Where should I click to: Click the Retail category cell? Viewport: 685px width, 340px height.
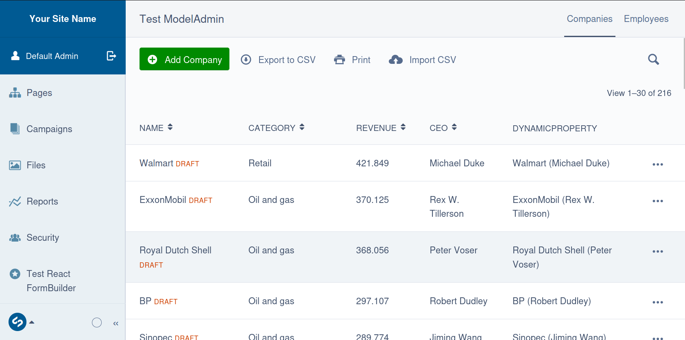tap(260, 163)
